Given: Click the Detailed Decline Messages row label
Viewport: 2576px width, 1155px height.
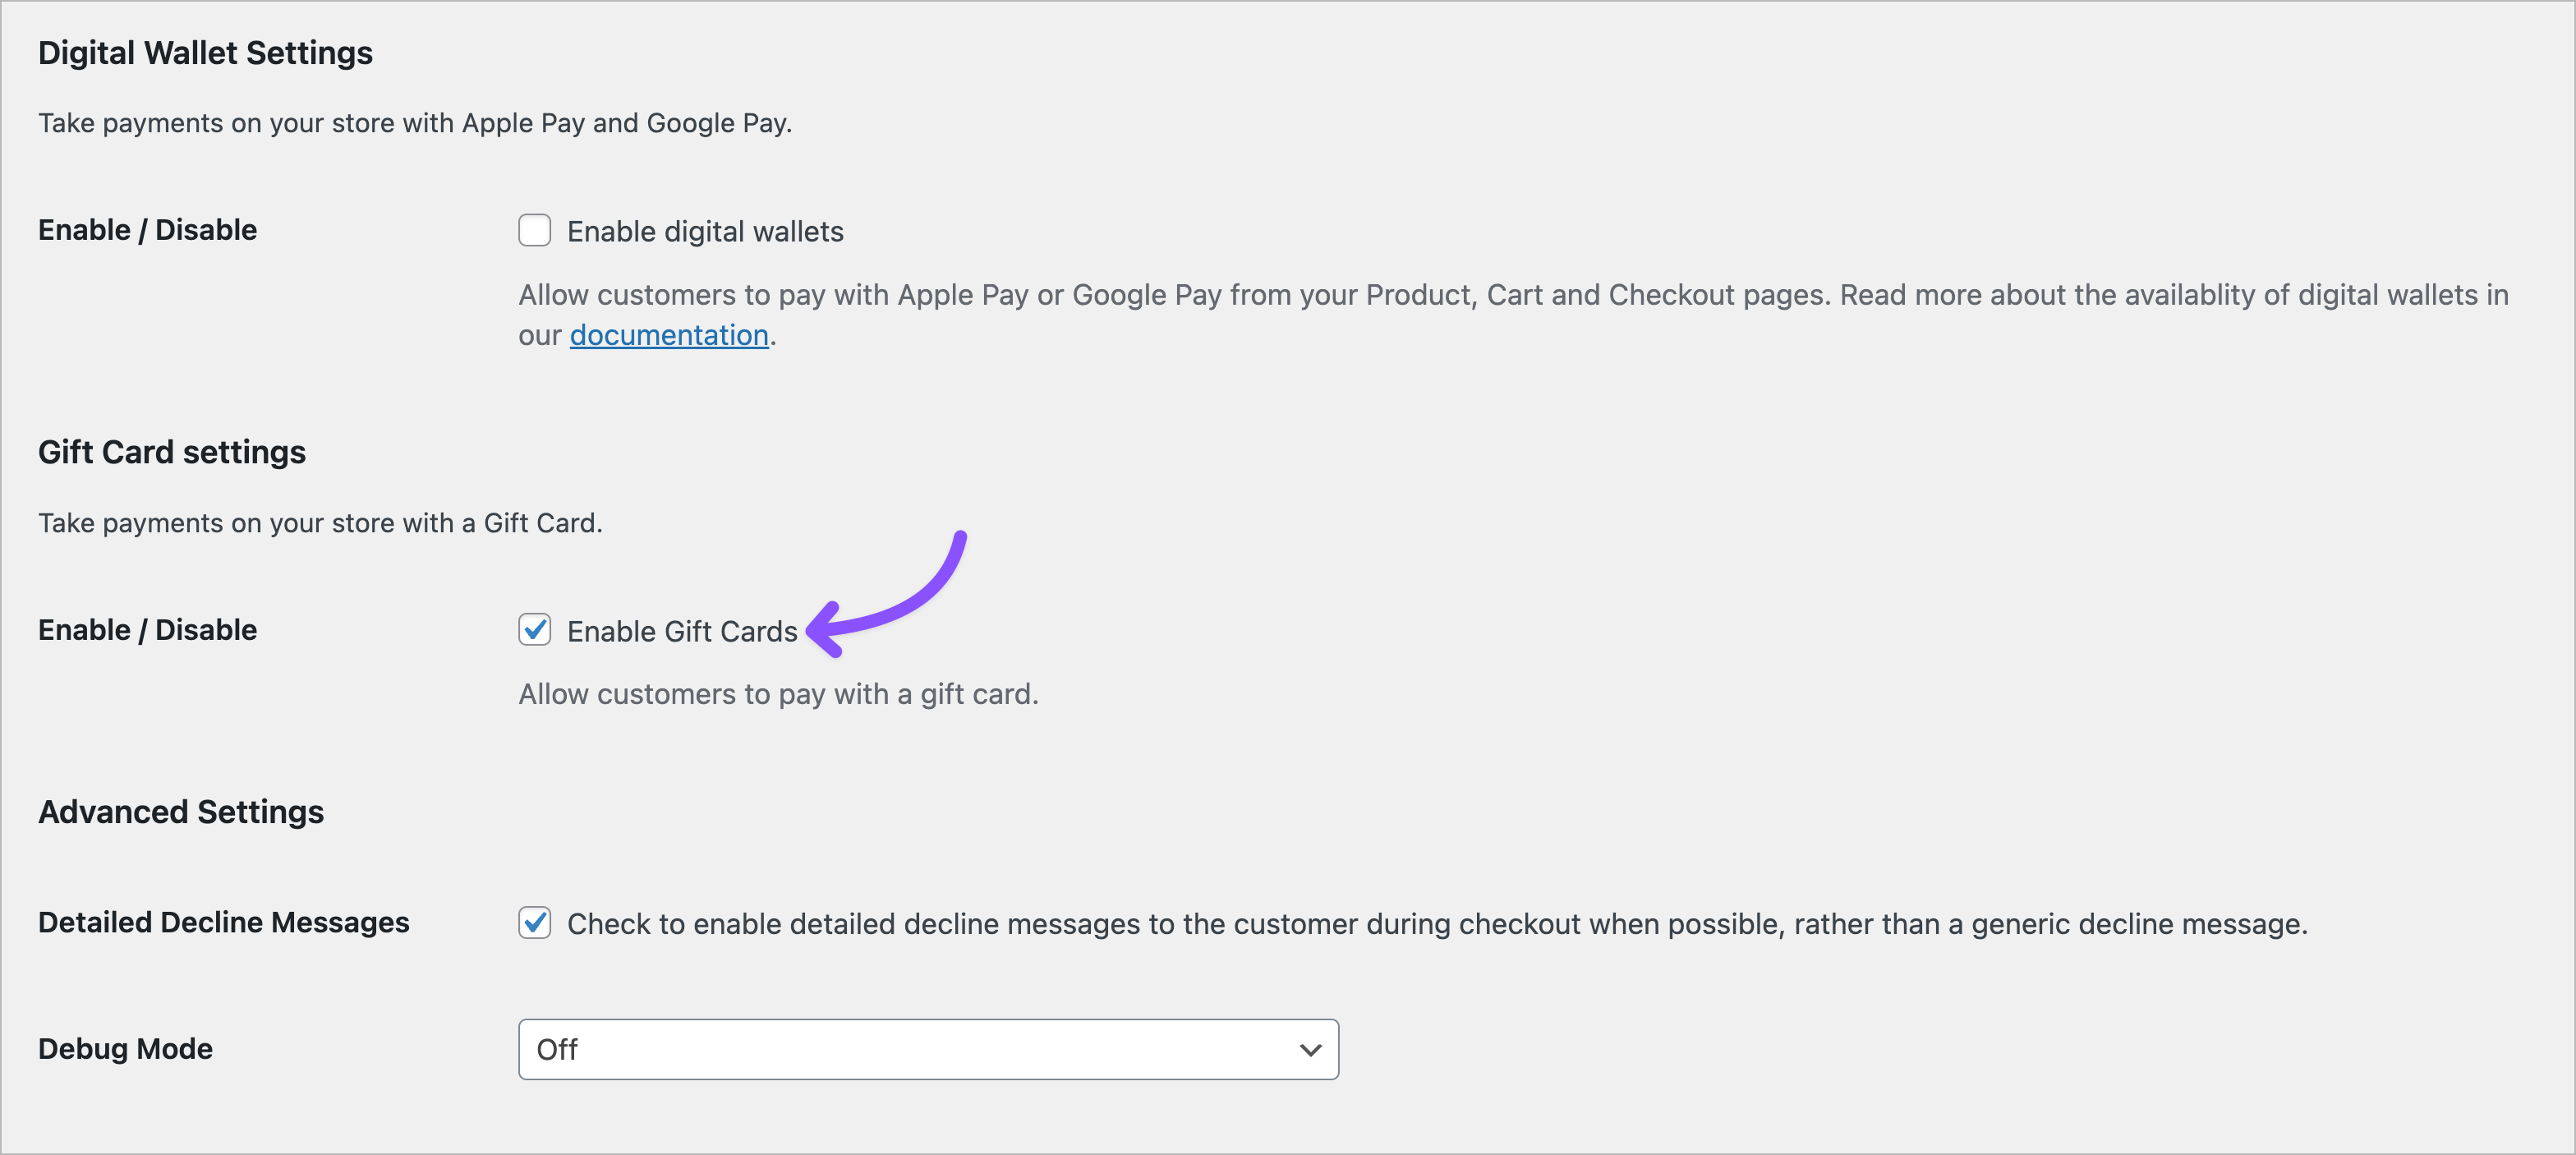Looking at the screenshot, I should tap(224, 921).
